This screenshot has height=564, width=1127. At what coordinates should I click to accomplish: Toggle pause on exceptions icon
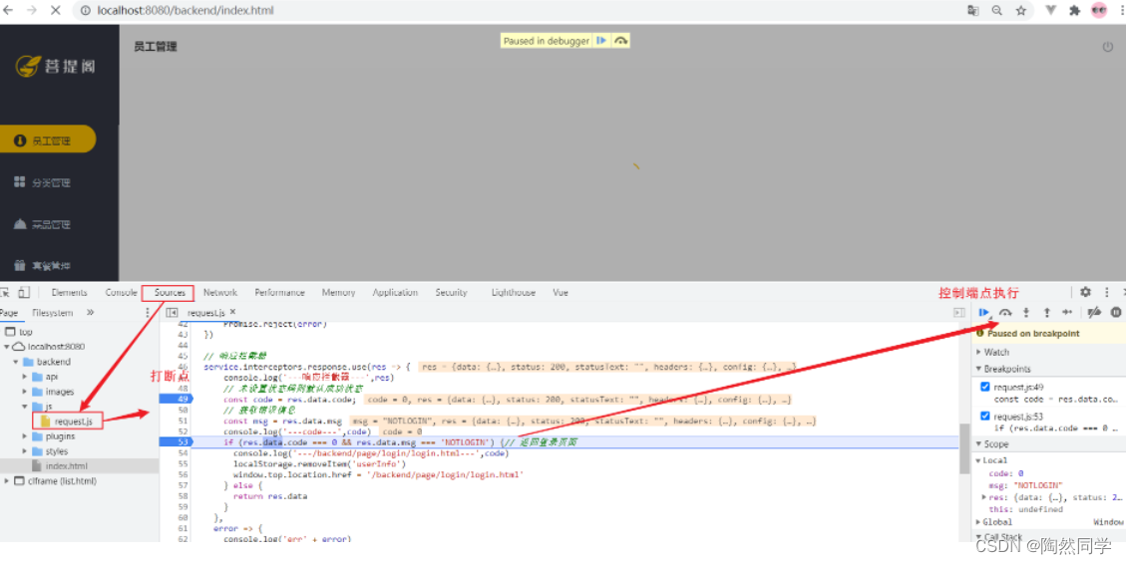point(1116,312)
